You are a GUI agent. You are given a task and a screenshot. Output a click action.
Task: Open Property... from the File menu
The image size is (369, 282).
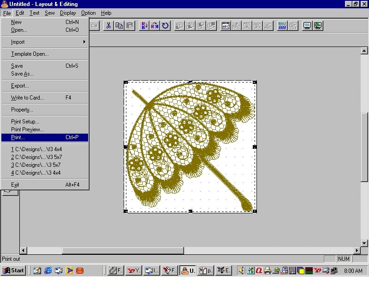45,110
